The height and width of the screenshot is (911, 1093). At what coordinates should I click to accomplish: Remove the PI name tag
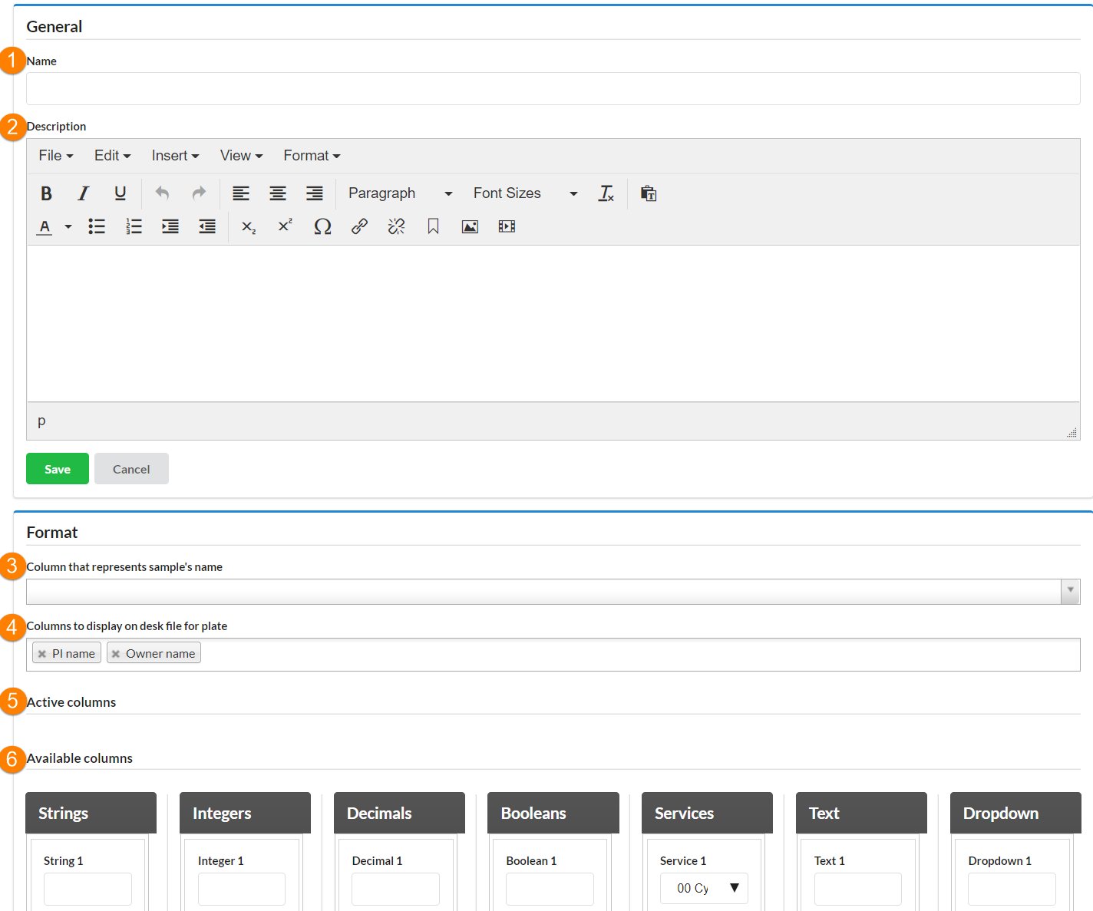[42, 654]
